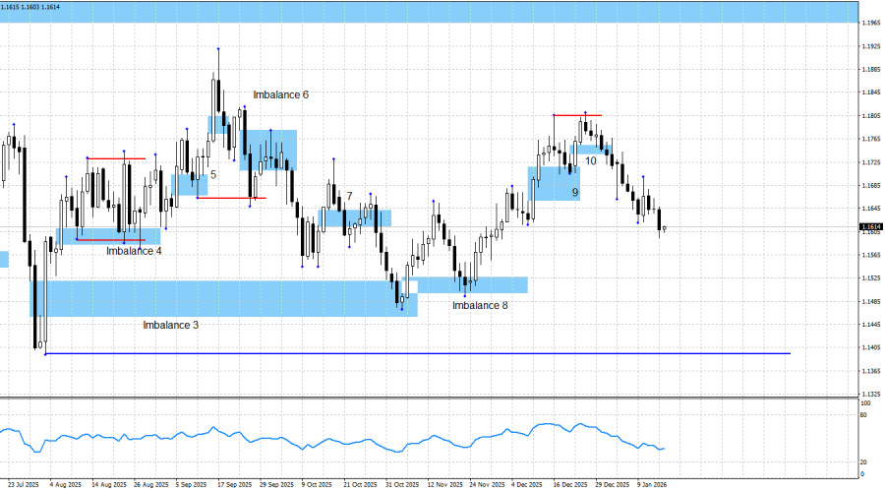Select the red line above December highs
885x492 pixels.
pyautogui.click(x=577, y=115)
